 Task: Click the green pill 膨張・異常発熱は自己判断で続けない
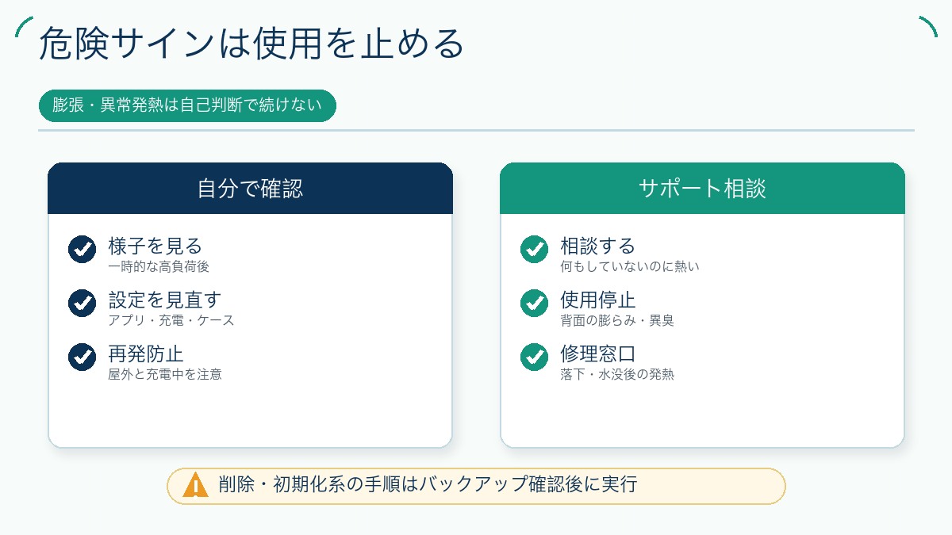(x=187, y=105)
